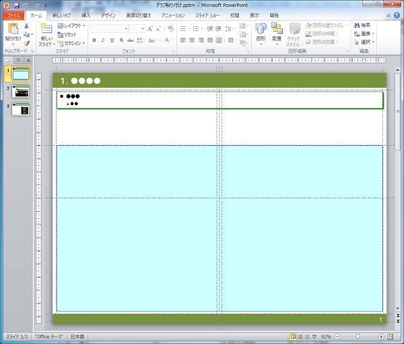Viewport: 404px width, 344px height.
Task: Click Save icon in quick access toolbar
Action: pyautogui.click(x=17, y=5)
